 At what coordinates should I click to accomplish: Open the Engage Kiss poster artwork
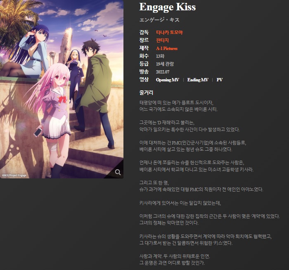tap(62, 89)
